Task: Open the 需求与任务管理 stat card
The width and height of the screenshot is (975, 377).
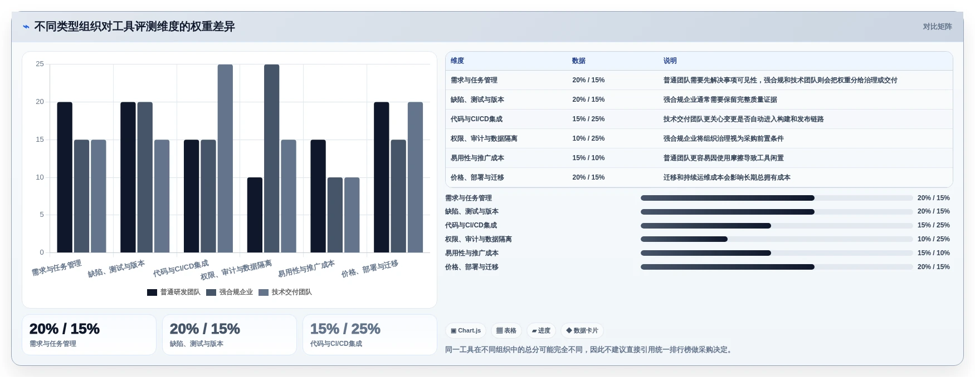Action: [89, 335]
